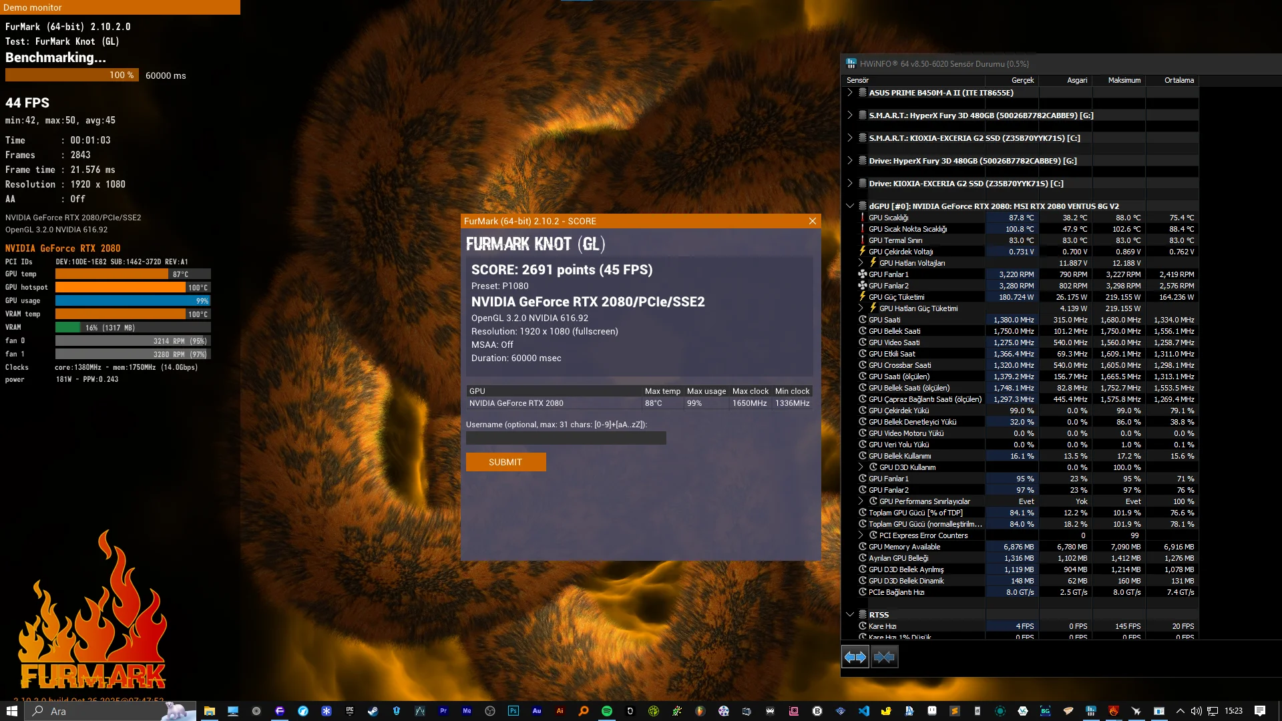Open Steam from the taskbar
Screen dimensions: 1282x721
pyautogui.click(x=373, y=711)
